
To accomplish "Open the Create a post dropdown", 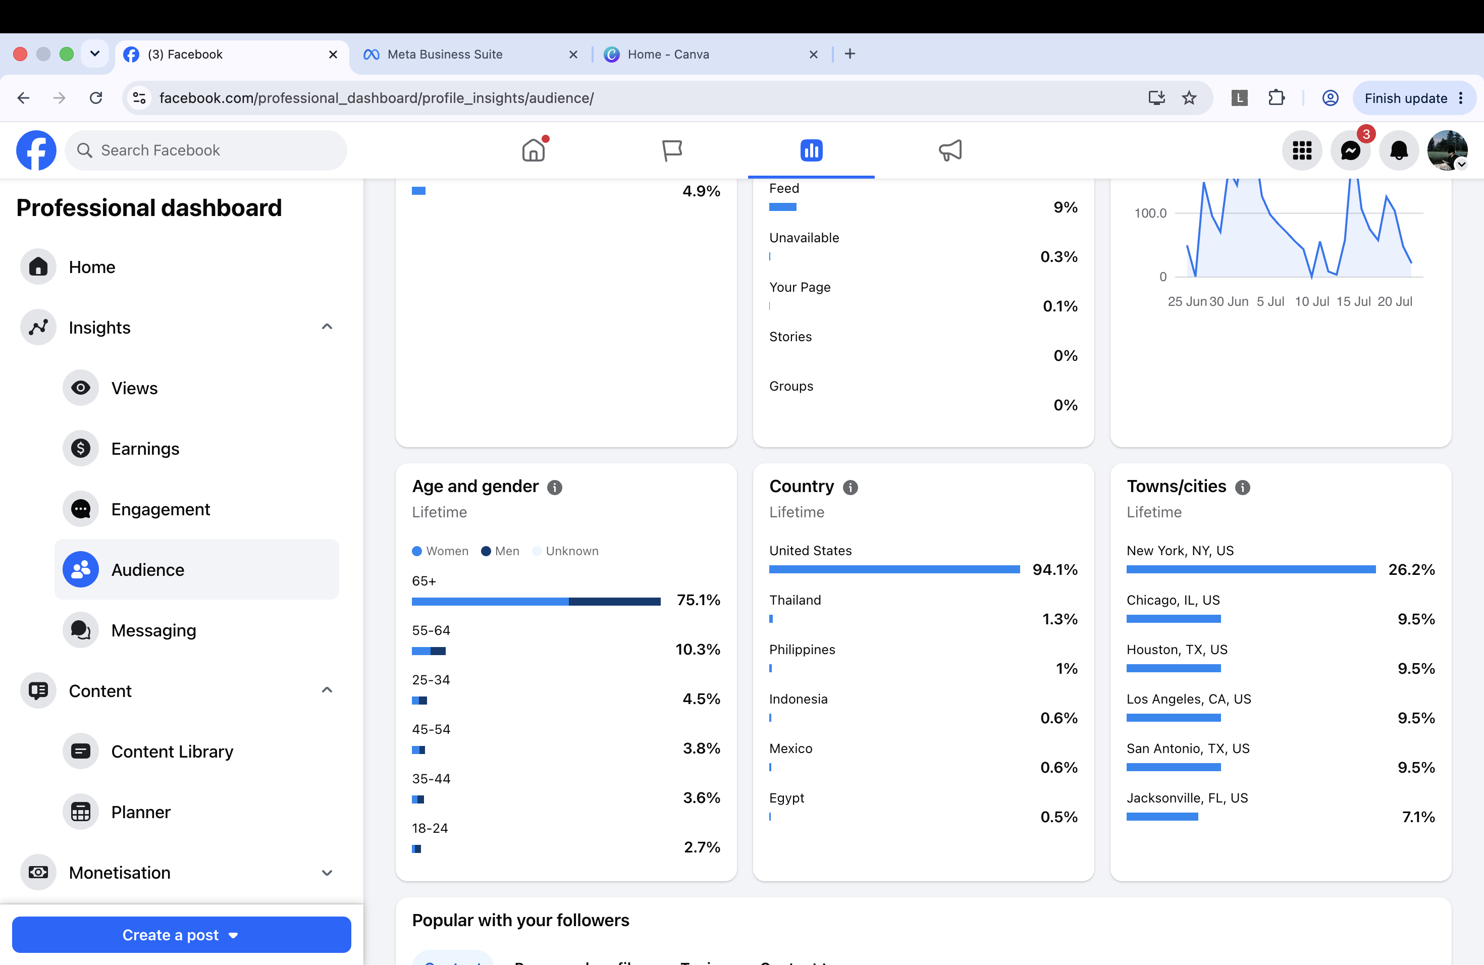I will pos(181,934).
